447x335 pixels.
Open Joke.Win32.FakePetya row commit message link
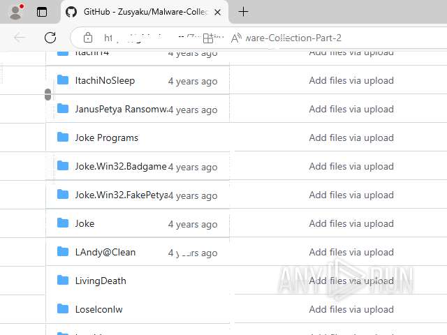(x=351, y=195)
